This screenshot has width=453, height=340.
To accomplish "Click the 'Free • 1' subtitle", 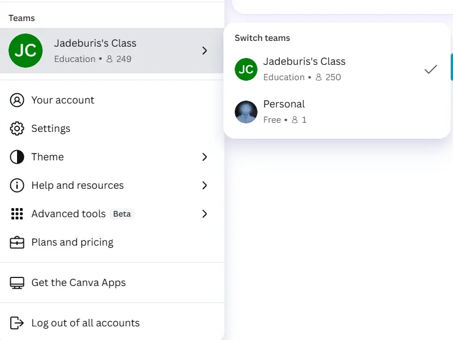I will [x=285, y=120].
